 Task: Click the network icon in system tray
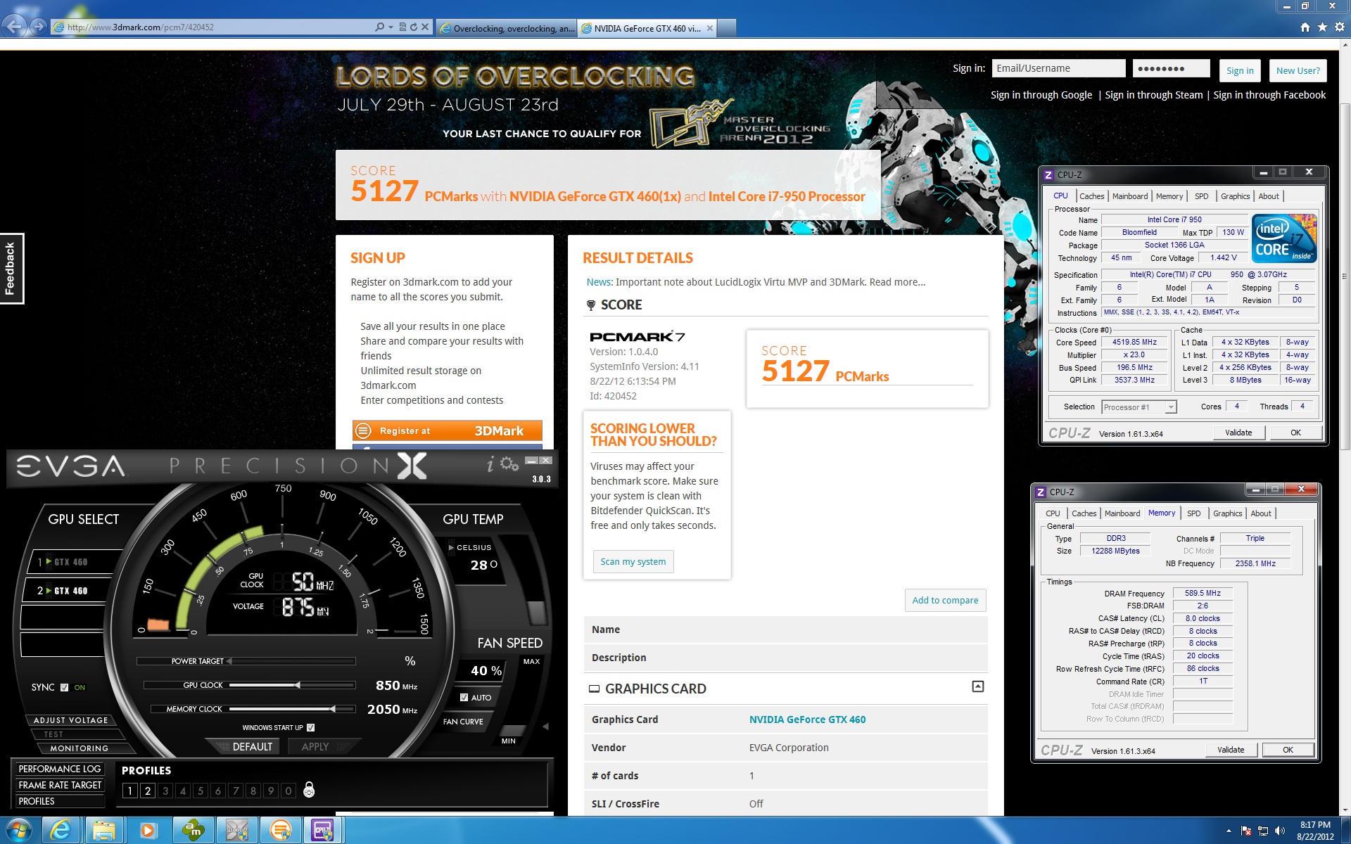(x=1263, y=831)
